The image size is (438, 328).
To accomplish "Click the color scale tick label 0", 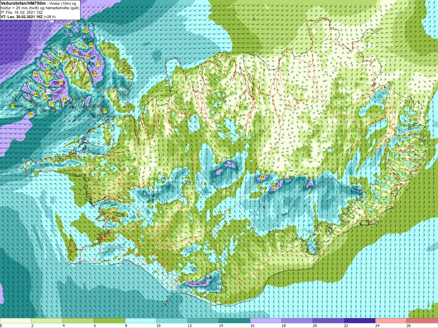I will coord(1,326).
